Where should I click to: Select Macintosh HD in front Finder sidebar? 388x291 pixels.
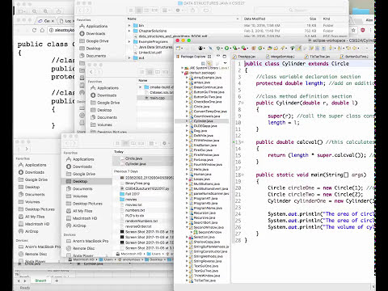[x=85, y=218]
